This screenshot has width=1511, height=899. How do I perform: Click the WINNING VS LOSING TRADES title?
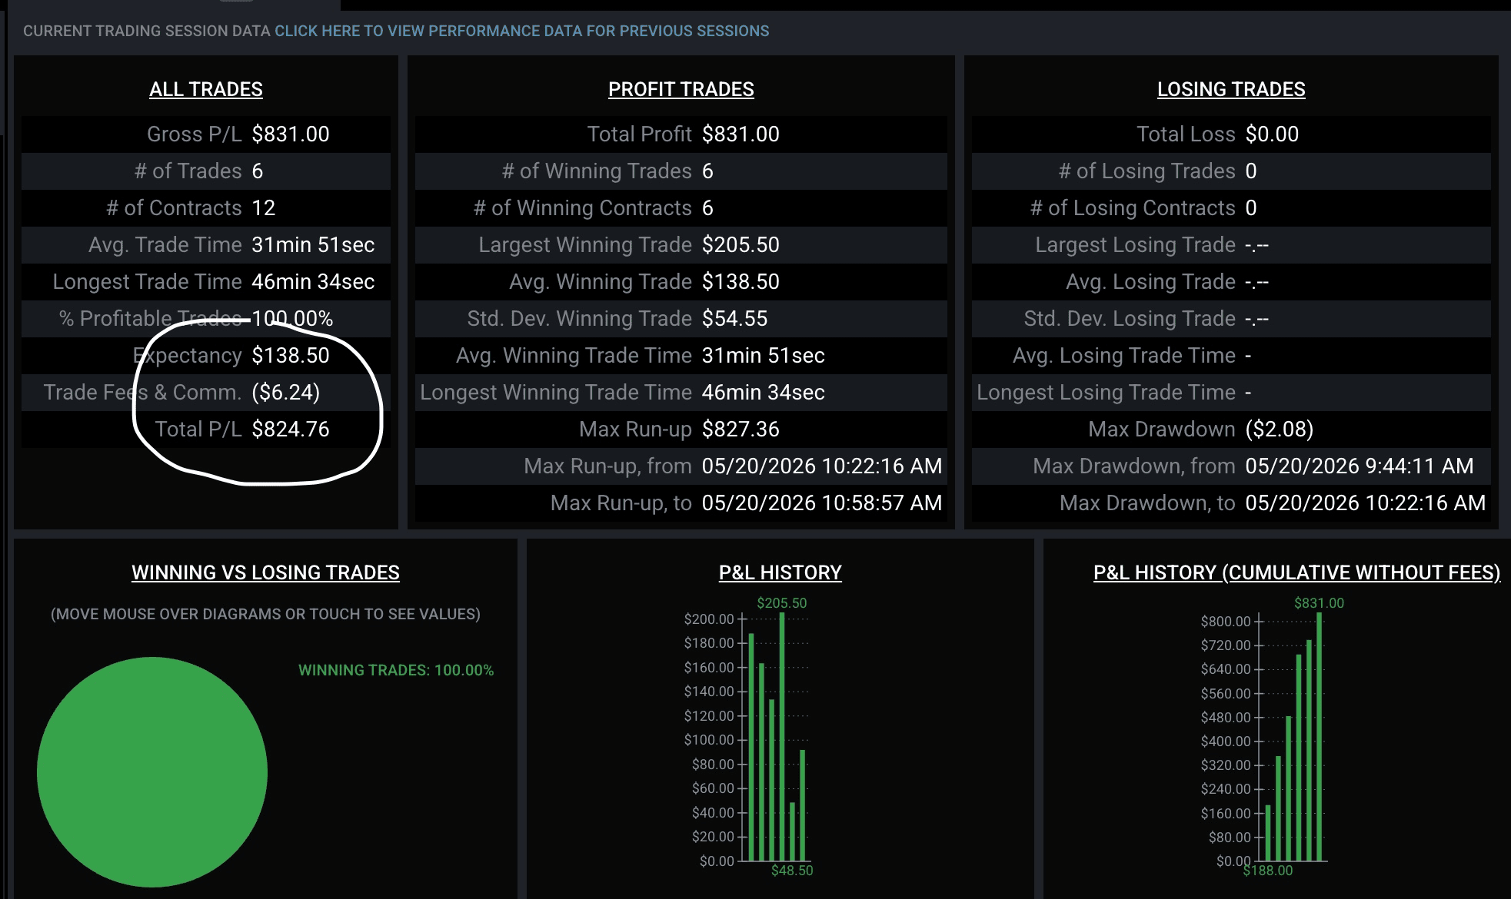265,572
